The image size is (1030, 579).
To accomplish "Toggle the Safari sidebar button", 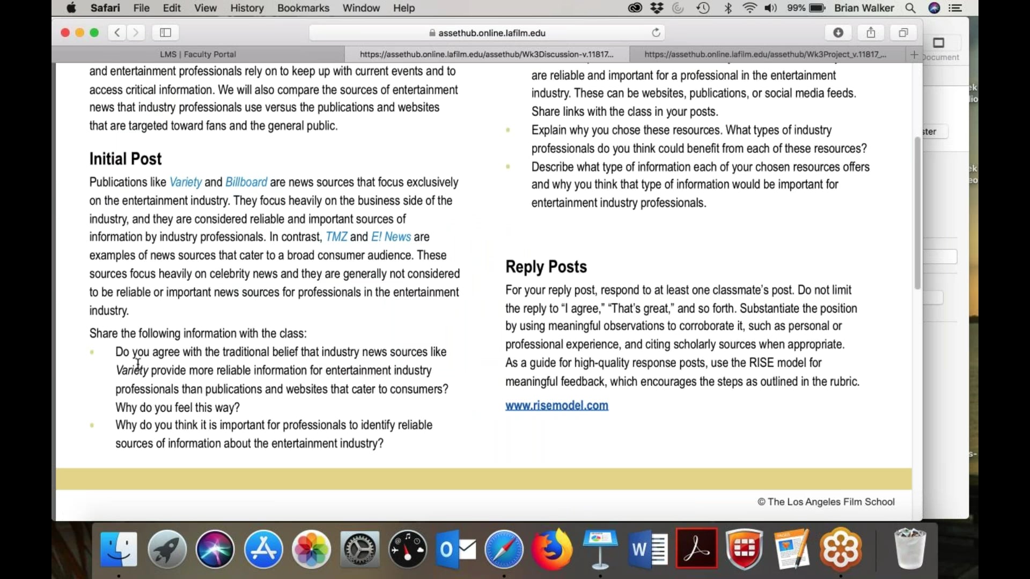I will point(165,33).
